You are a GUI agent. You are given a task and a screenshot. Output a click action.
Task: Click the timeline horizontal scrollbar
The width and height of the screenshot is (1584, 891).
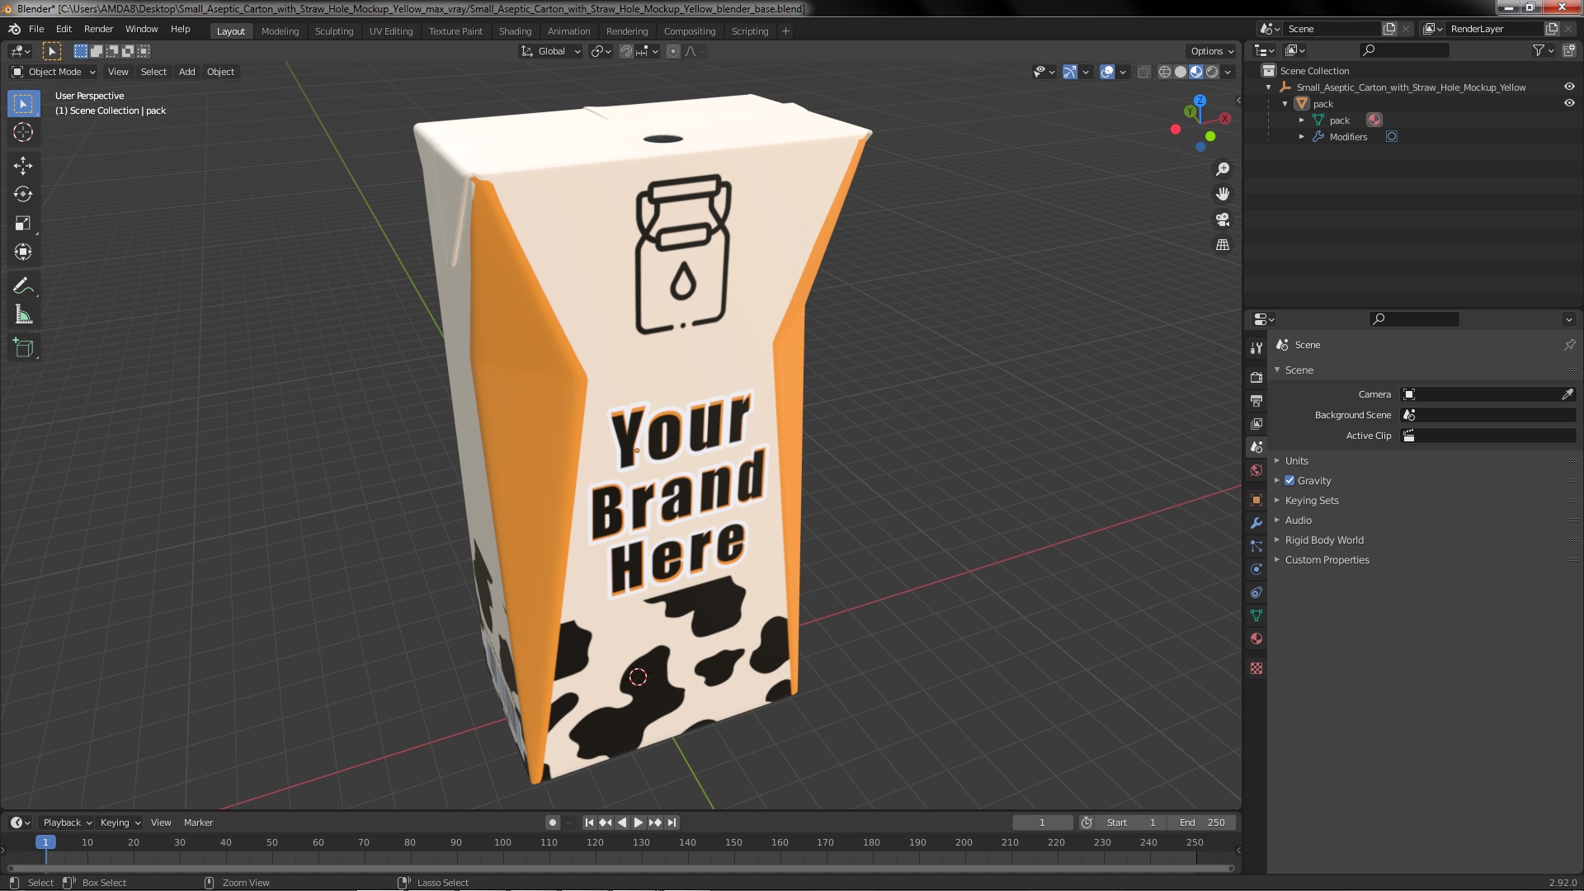(x=620, y=868)
